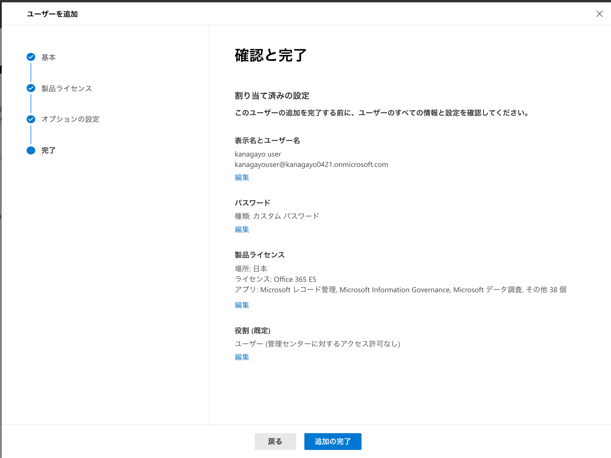
Task: Click the email kanagayouser@kanagayo0421.onmicrosoft.com
Action: tap(311, 165)
